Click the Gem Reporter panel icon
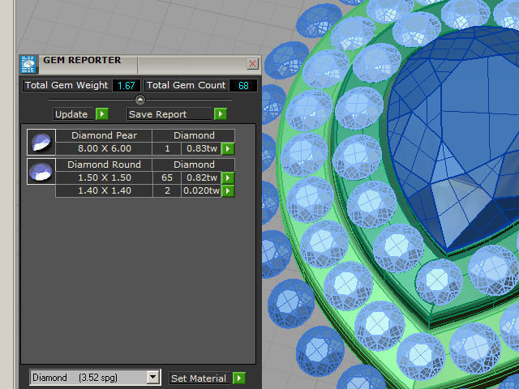Screen dimensions: 519x389 point(28,64)
